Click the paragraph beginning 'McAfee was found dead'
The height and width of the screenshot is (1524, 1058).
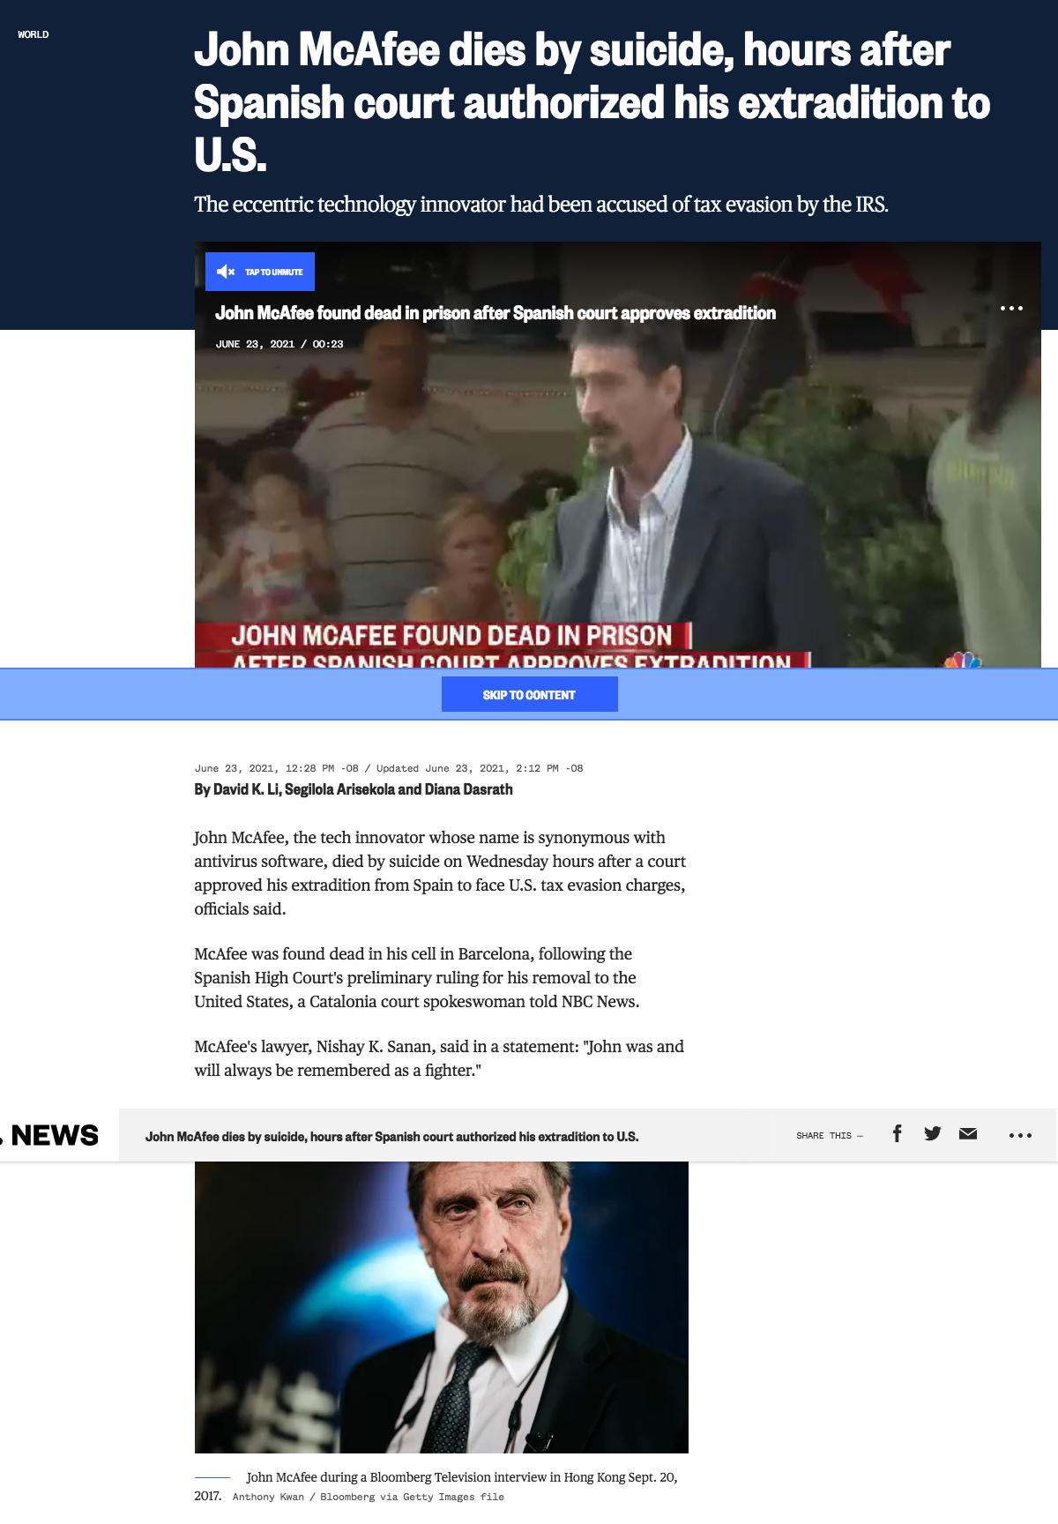click(417, 977)
